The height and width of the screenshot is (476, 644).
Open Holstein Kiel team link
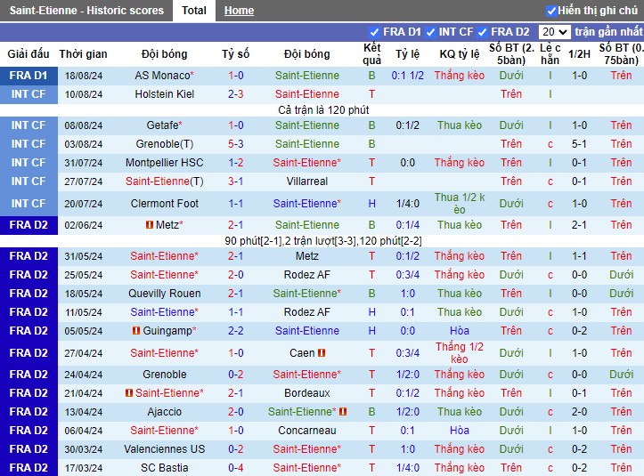164,94
